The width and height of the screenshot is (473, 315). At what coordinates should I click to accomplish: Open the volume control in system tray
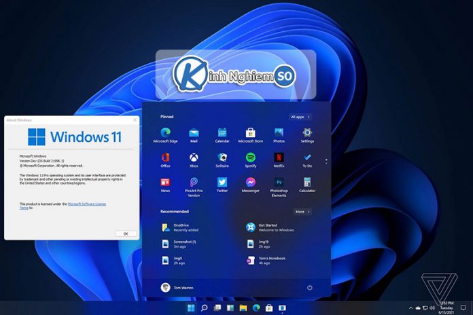(x=432, y=308)
